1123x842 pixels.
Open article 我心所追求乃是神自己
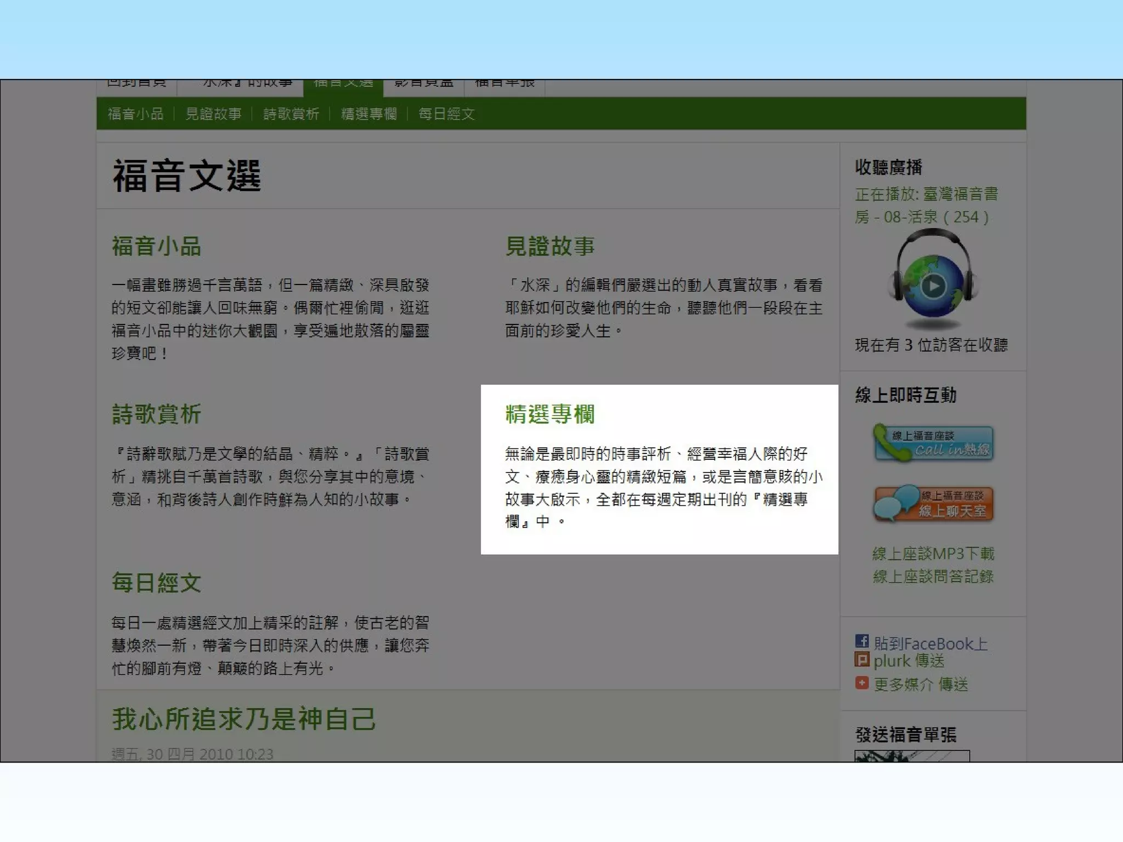[x=243, y=719]
